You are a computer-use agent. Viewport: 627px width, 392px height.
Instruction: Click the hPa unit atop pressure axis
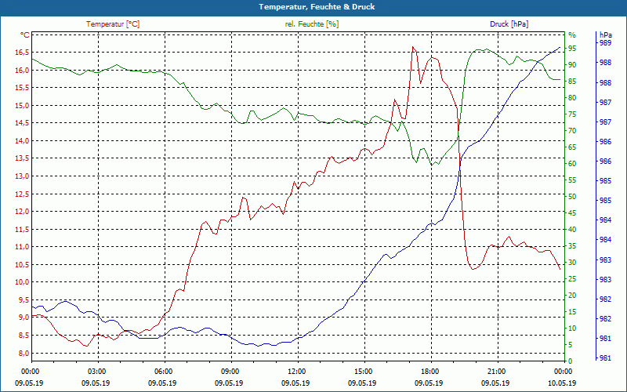[x=605, y=35]
